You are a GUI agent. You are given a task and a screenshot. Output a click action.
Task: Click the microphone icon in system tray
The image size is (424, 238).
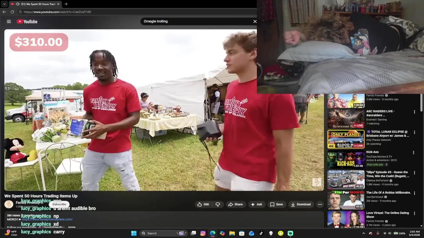(x=378, y=233)
